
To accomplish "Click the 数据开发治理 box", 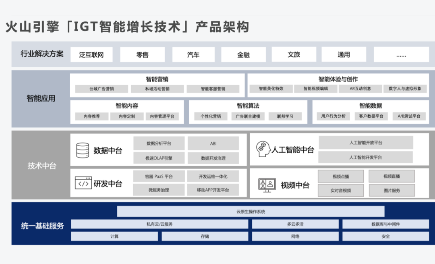I will tap(213, 158).
